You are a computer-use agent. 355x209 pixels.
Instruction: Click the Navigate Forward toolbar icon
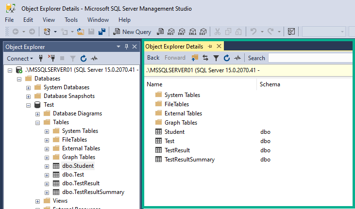coord(32,32)
